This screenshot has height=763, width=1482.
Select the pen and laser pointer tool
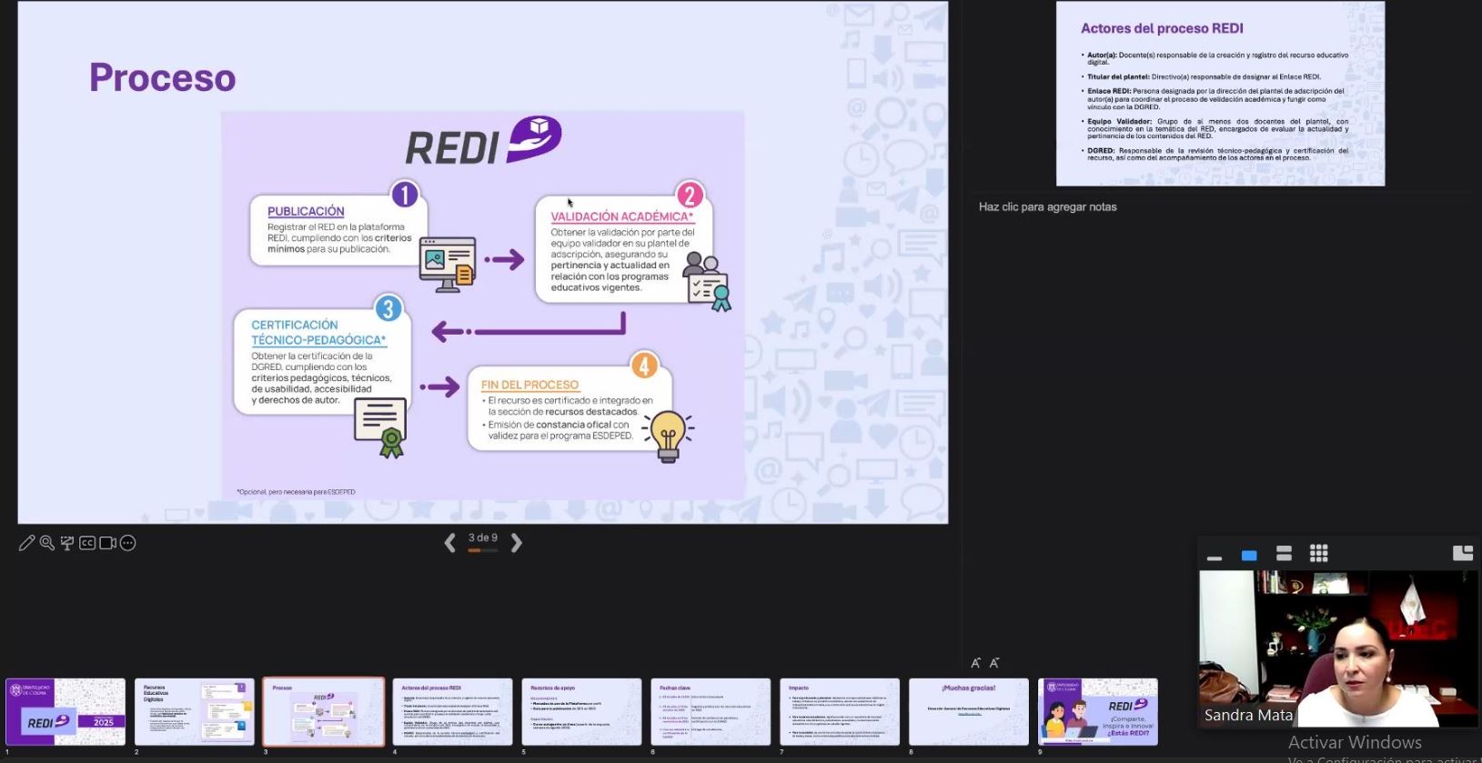pos(26,543)
